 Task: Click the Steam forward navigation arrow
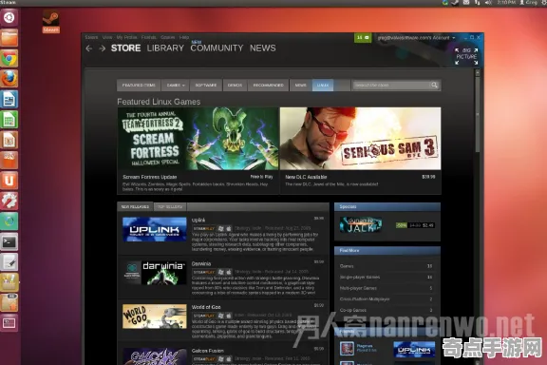click(102, 48)
